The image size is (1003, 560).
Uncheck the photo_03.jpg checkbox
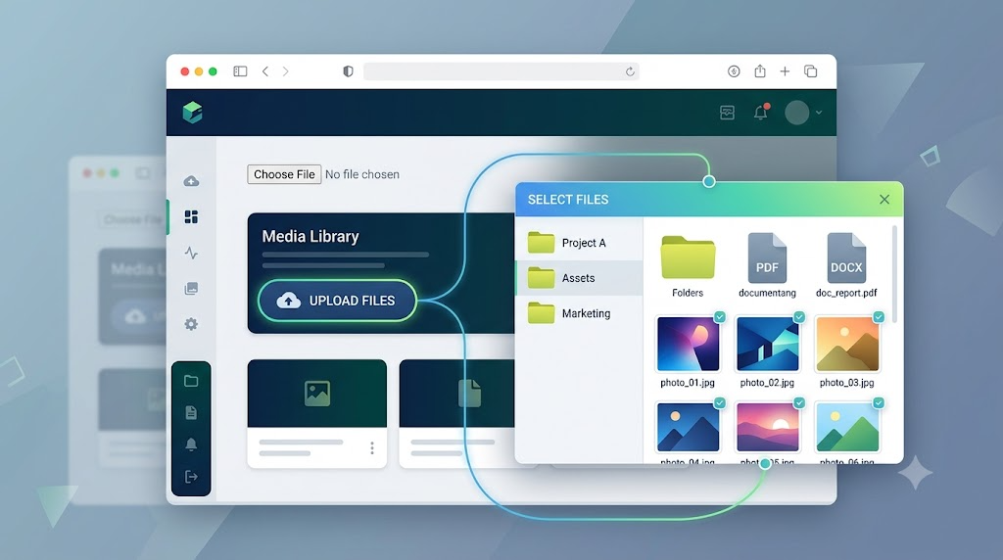(879, 317)
